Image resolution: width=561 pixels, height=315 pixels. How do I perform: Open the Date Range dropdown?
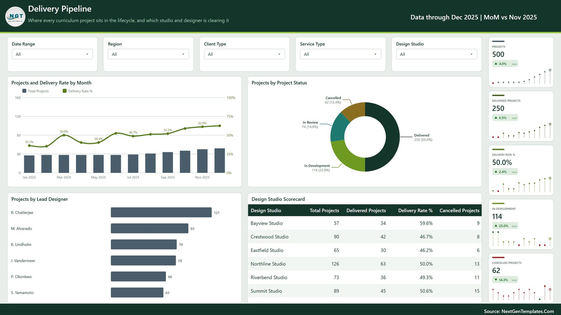click(x=52, y=54)
